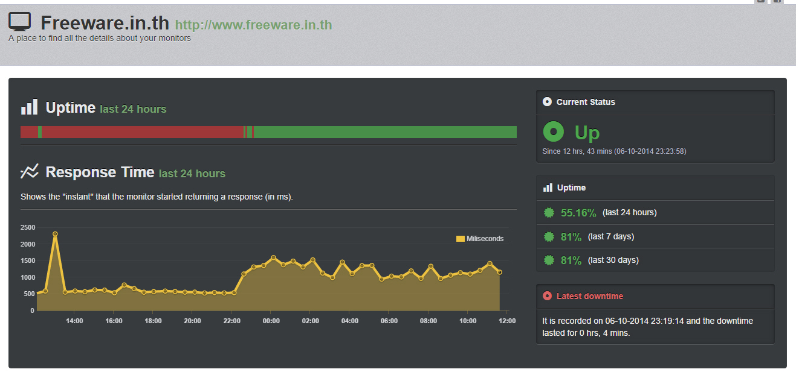Click the green badge icon beside 55.16%
Viewport: 799px width, 375px height.
[549, 212]
